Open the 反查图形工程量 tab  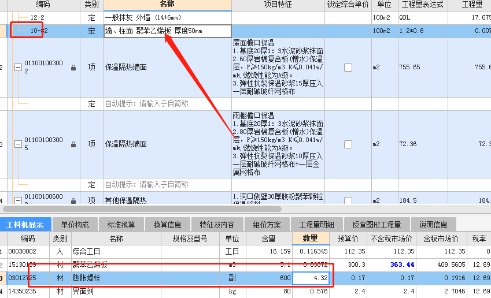tap(376, 225)
